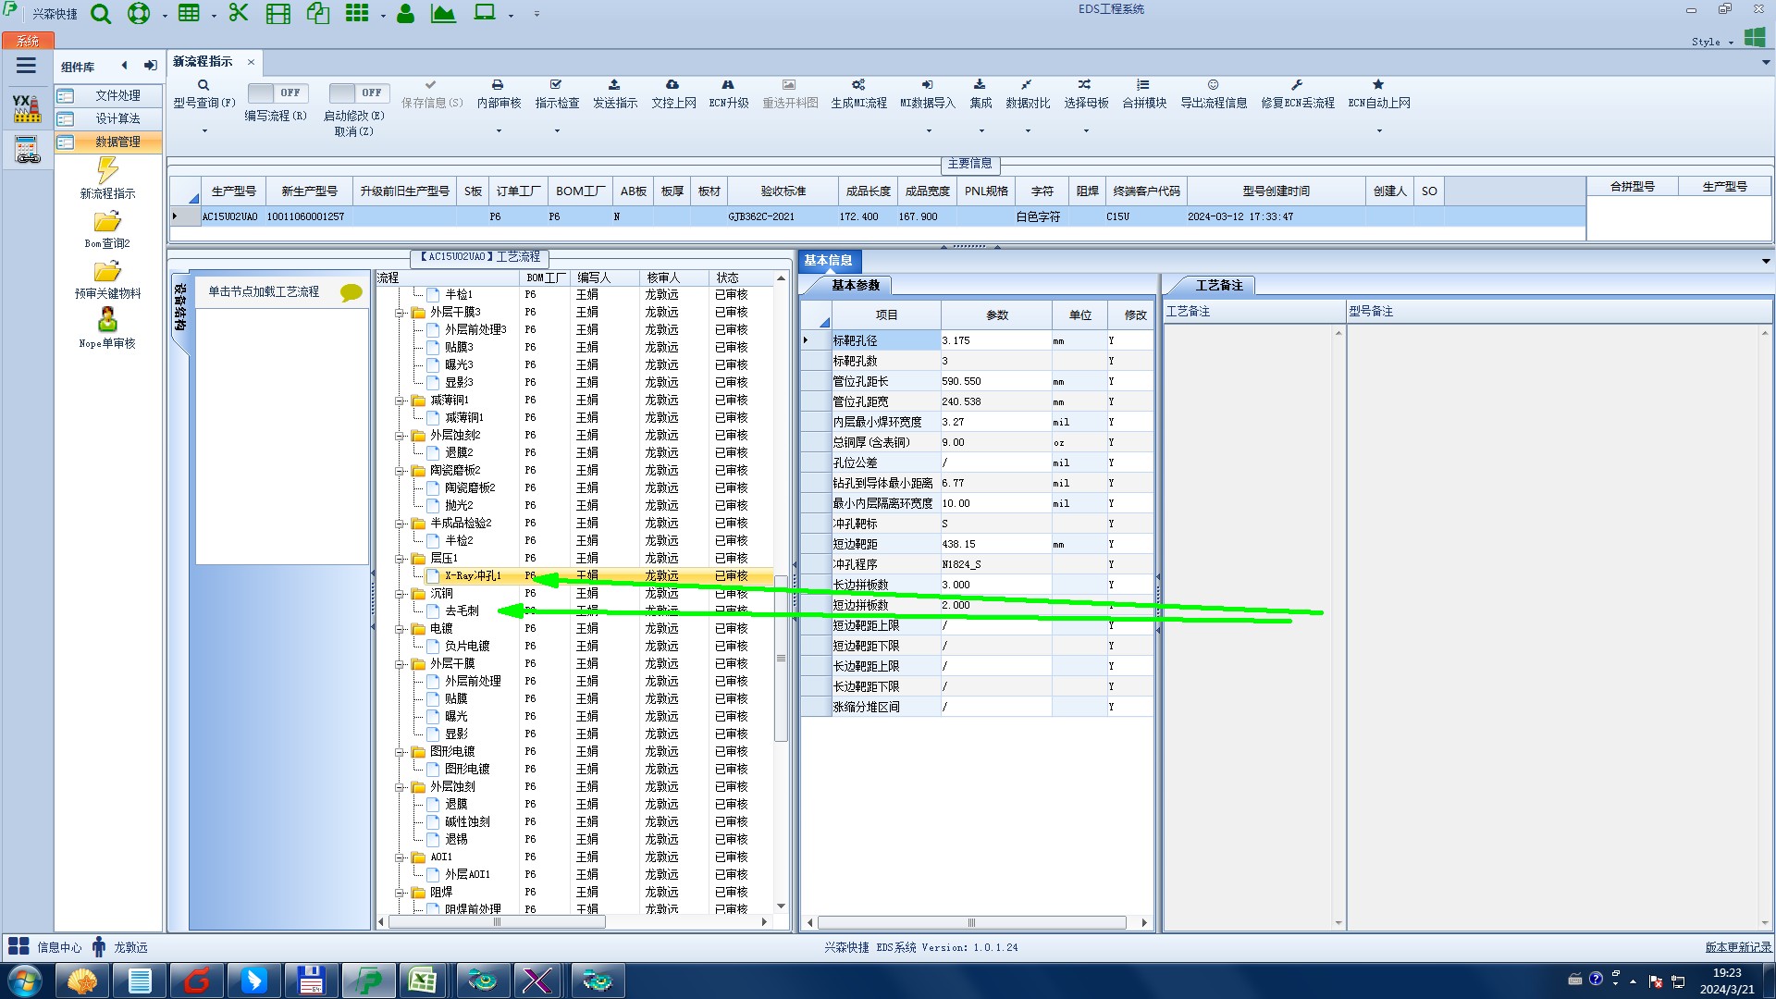Select the 去毛刺 tree item

(x=462, y=610)
